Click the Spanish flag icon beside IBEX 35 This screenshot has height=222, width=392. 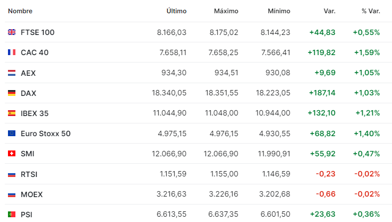point(12,113)
